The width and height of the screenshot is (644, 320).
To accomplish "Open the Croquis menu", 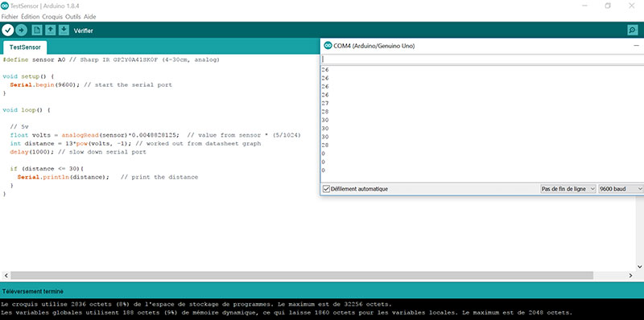I will [x=52, y=17].
